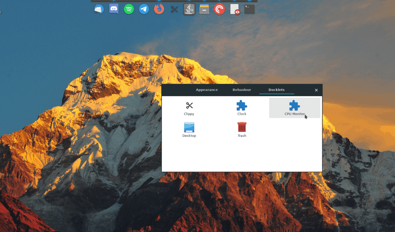Open the archive manager icon on the dock
Image resolution: width=395 pixels, height=232 pixels.
[x=204, y=9]
